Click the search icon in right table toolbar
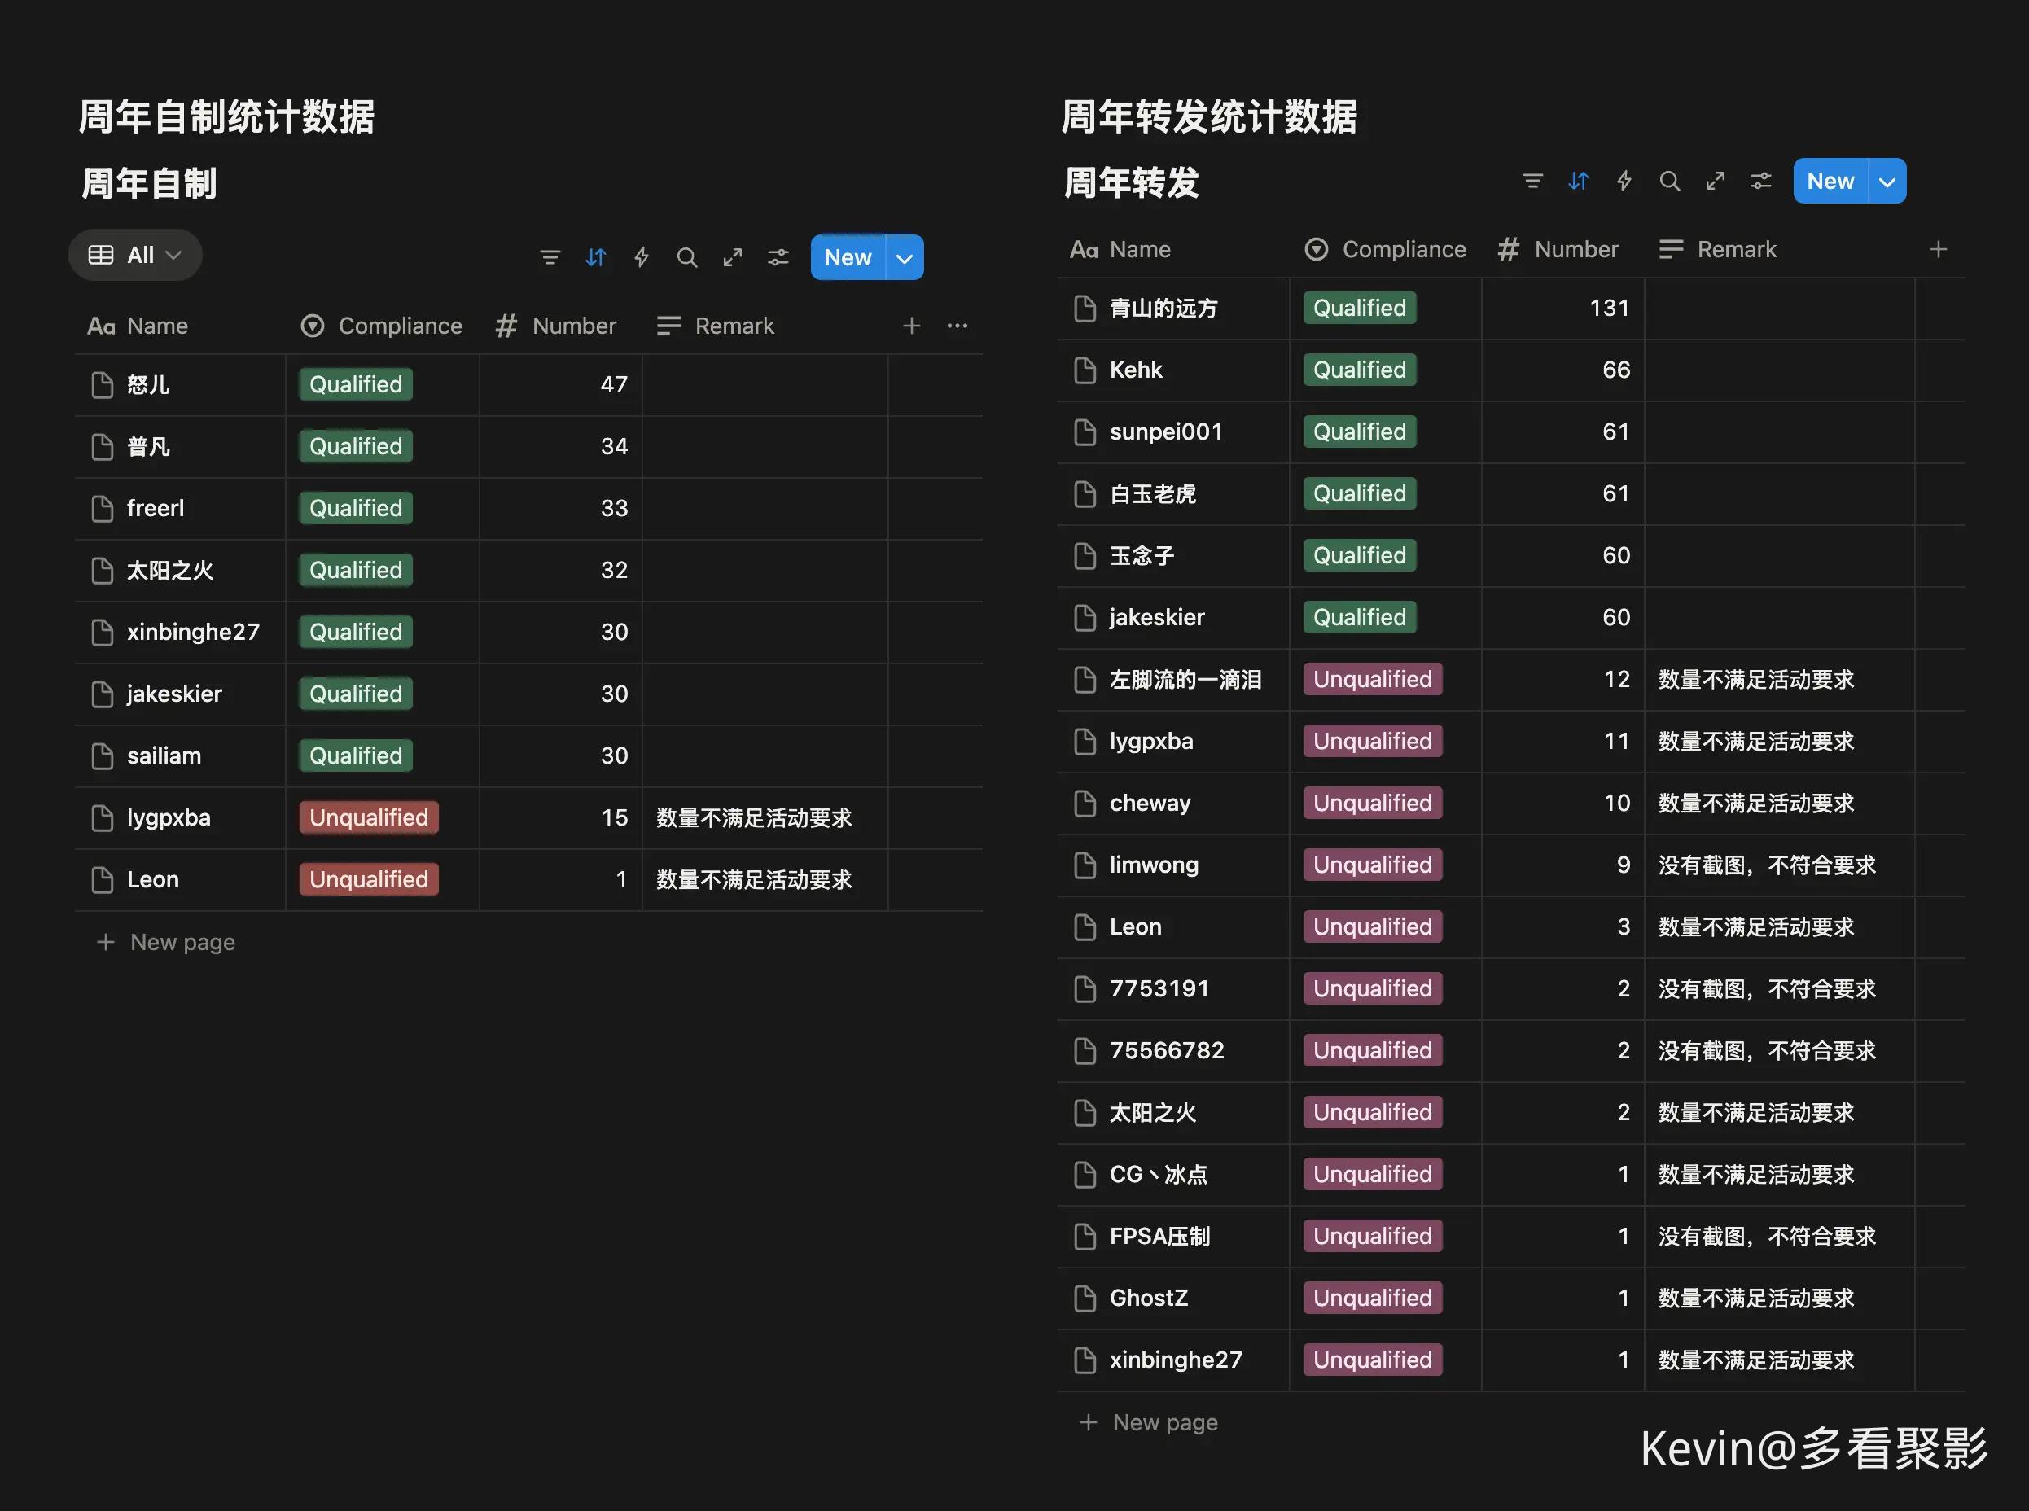Viewport: 2029px width, 1511px height. [x=1669, y=181]
